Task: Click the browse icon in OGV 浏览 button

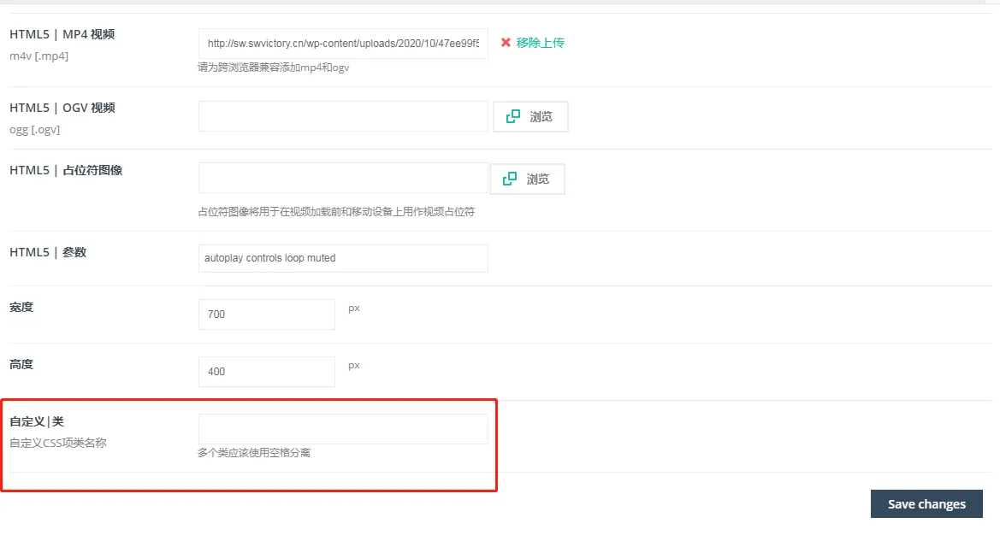Action: coord(512,116)
